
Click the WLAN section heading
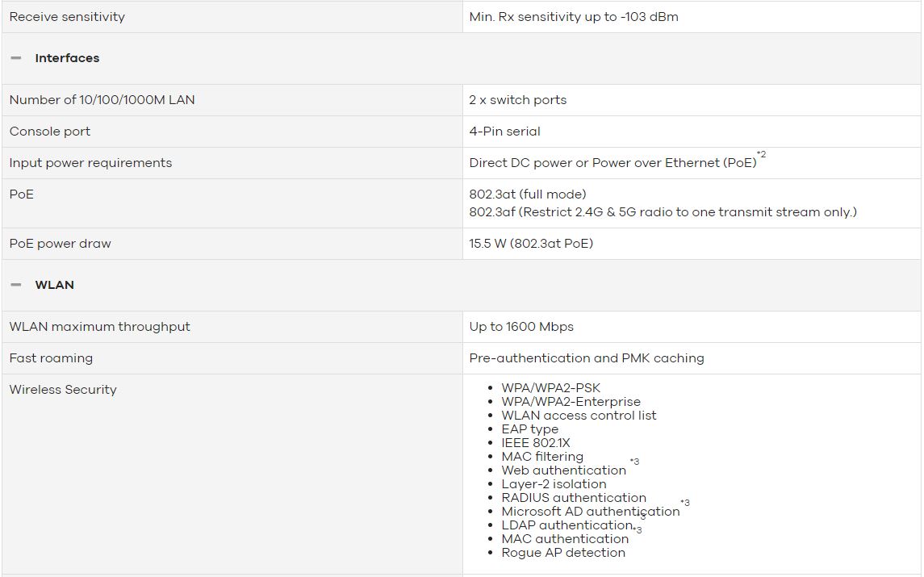55,285
